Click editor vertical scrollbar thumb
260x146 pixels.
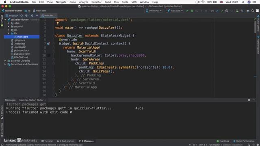pos(255,27)
